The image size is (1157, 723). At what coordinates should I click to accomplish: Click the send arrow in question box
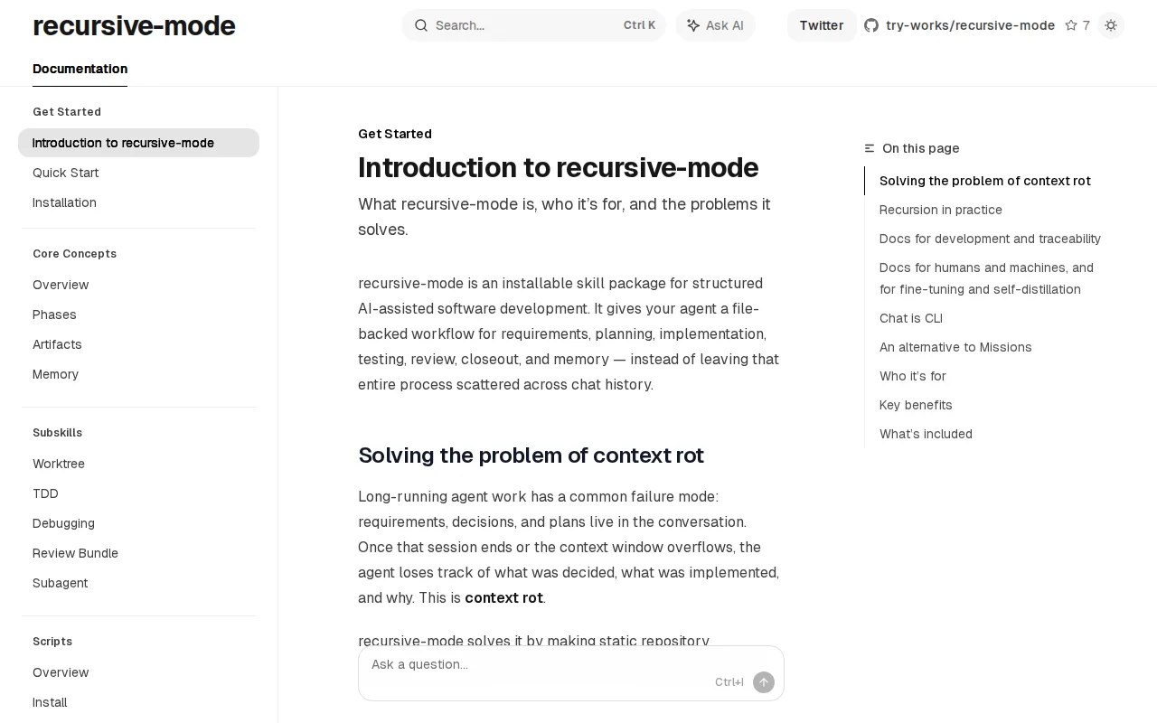(764, 682)
